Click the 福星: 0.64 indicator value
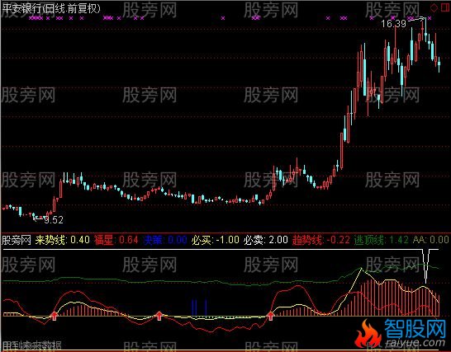Screen dimensions: 451x352 coord(116,240)
